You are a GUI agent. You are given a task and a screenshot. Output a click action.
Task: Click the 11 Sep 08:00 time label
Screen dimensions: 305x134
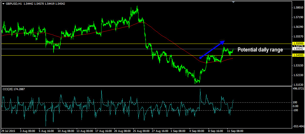click(x=235, y=131)
